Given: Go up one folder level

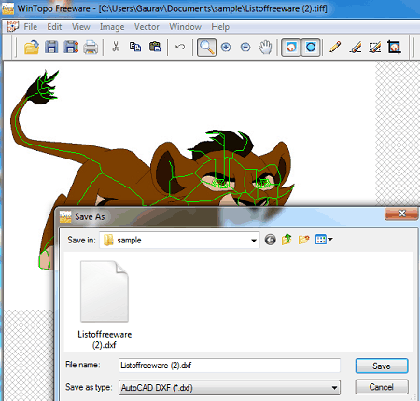Looking at the screenshot, I should (287, 240).
